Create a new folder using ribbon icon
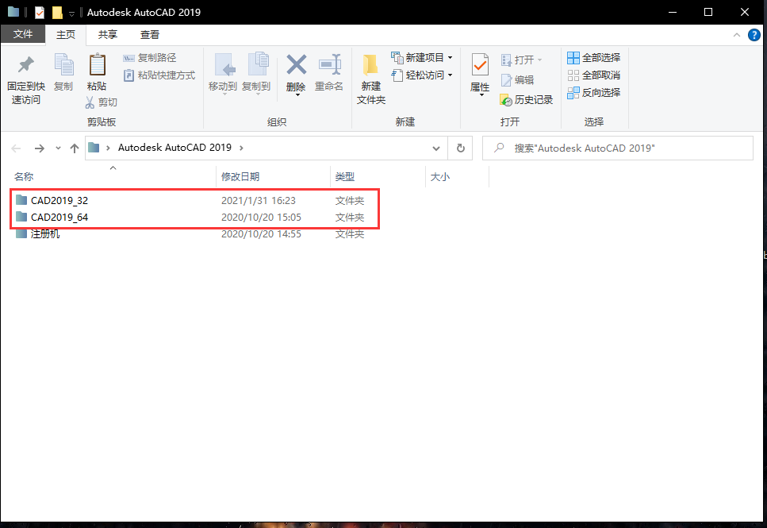Screen dimensions: 767x528 pyautogui.click(x=370, y=66)
